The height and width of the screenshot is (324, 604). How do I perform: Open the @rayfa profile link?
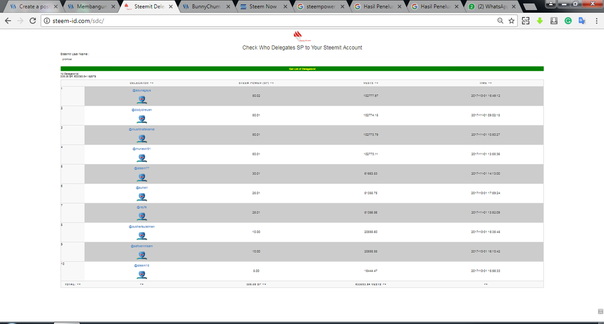coord(142,207)
